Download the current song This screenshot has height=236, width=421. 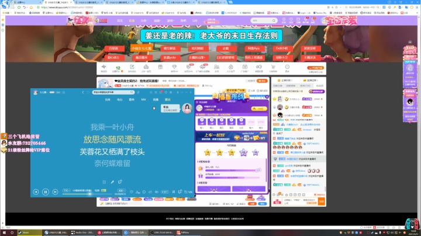tap(138, 192)
